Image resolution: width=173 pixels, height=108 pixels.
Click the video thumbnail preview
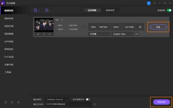point(44,25)
